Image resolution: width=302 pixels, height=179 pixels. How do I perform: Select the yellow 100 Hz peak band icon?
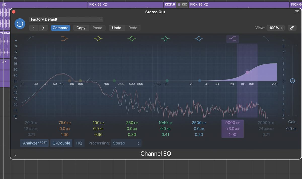click(98, 39)
